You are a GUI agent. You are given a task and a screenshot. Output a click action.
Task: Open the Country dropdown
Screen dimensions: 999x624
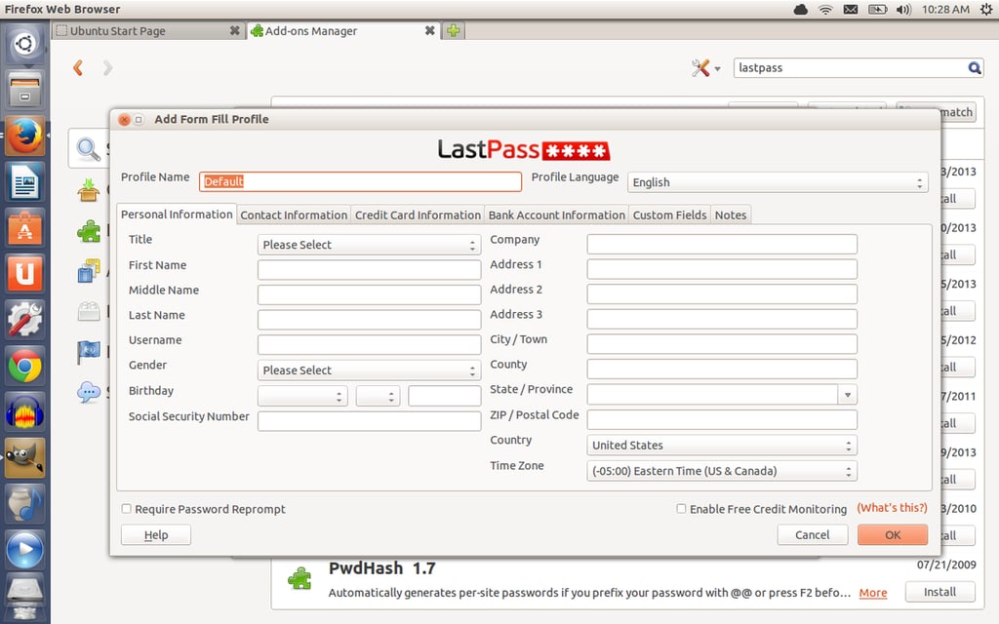722,445
